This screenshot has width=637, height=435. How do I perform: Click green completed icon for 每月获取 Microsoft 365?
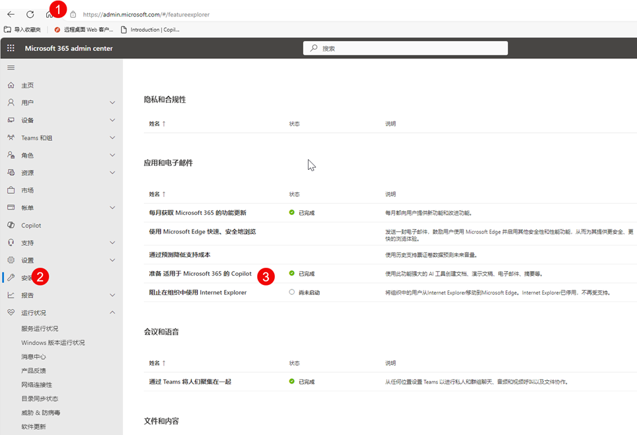coord(291,212)
